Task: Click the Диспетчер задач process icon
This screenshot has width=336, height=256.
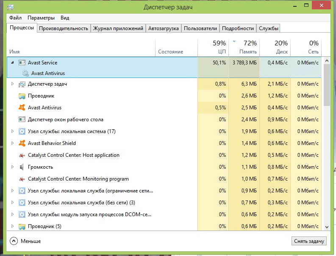Action: [22, 84]
